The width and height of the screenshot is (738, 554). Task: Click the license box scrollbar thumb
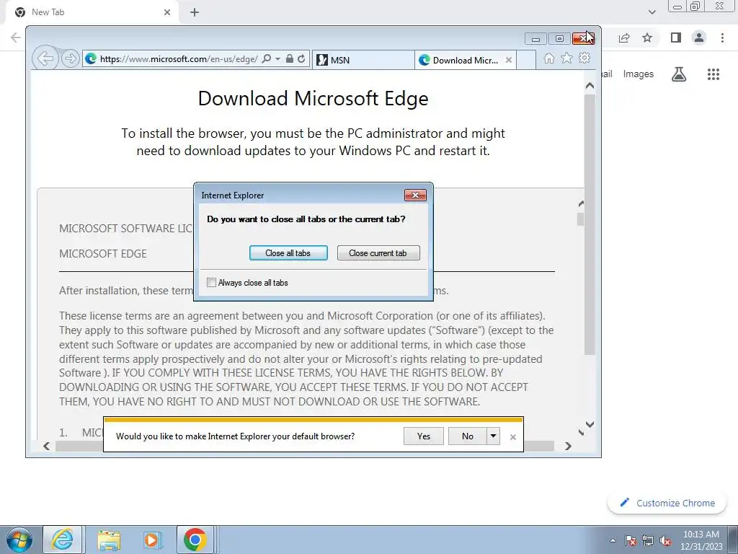(581, 219)
